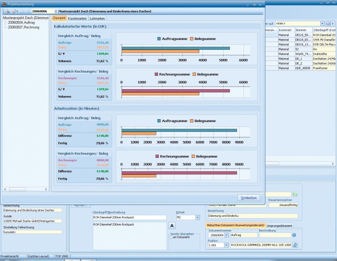Click the double-chevron icon in background window
337x261 pixels.
point(333,24)
